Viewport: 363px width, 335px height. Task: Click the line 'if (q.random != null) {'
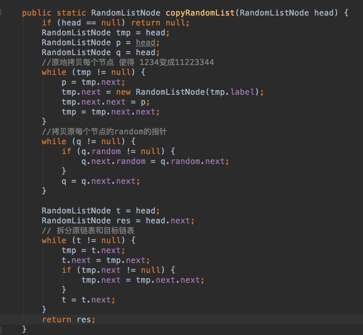pos(118,152)
